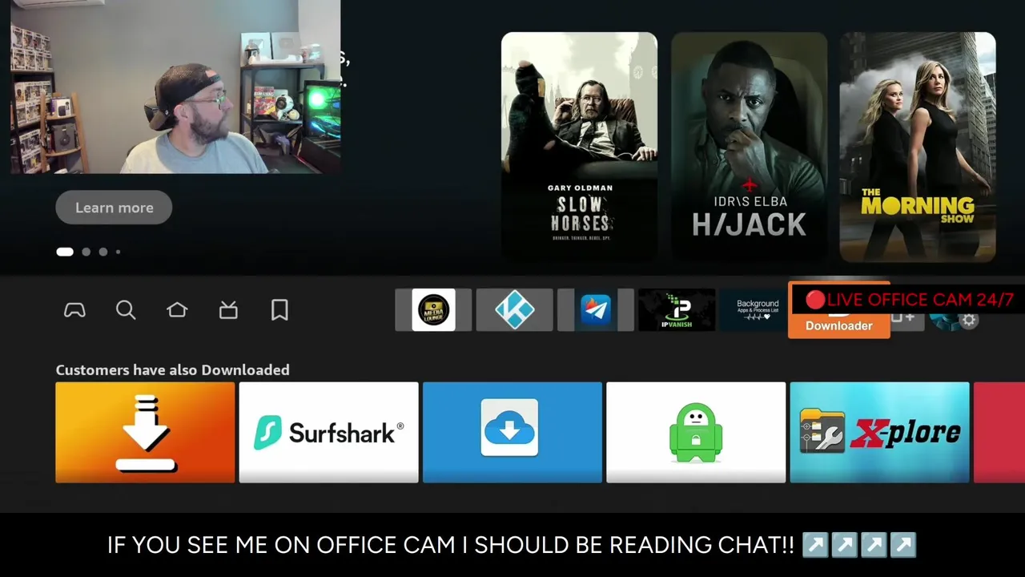Select the first carousel page indicator
The height and width of the screenshot is (577, 1025).
[65, 252]
